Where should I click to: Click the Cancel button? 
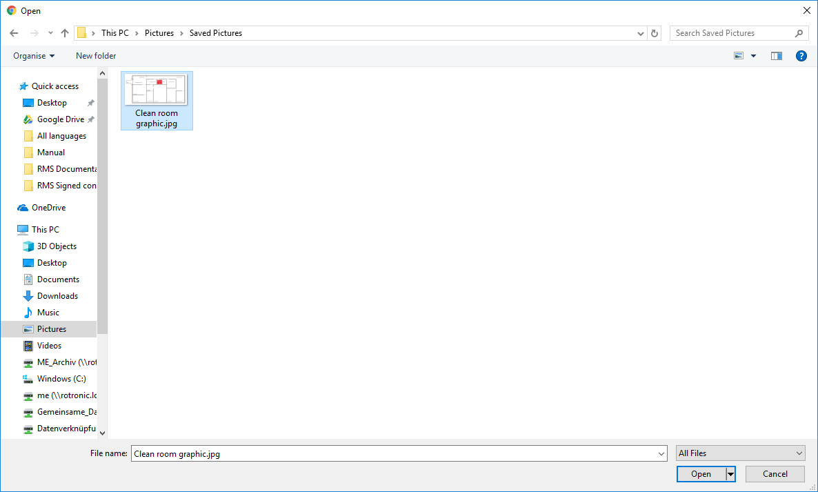775,474
